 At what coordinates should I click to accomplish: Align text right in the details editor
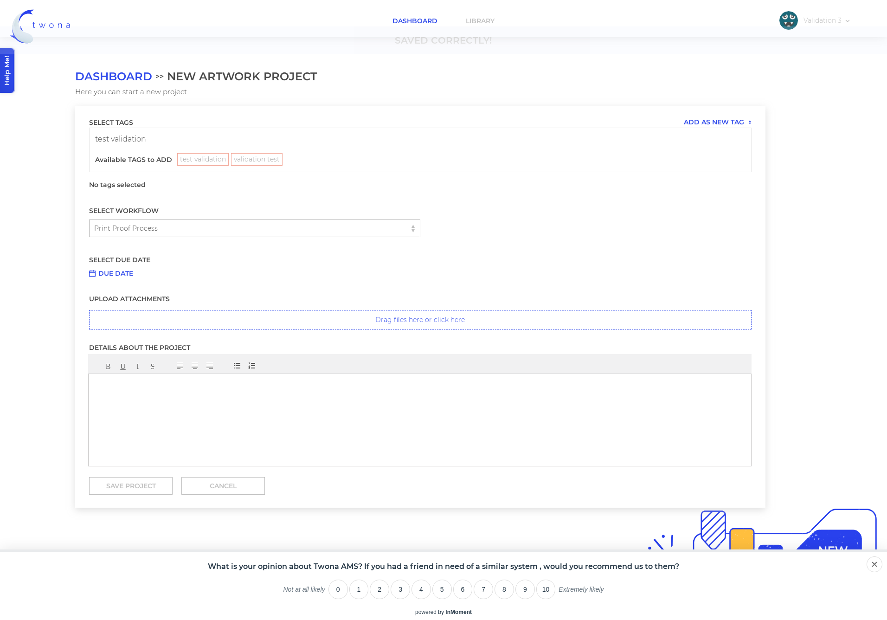(x=210, y=366)
